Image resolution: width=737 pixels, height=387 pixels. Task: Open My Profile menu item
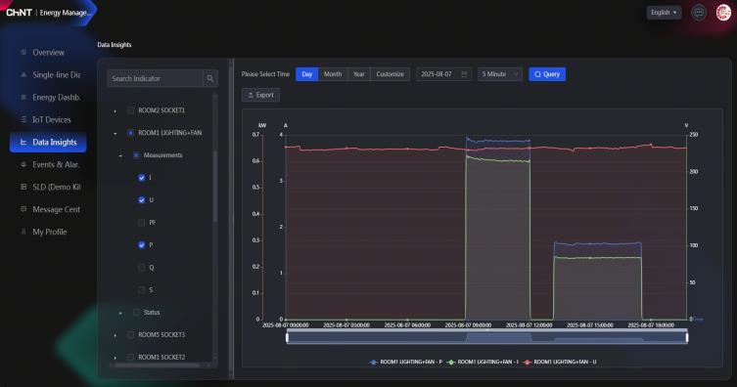tap(48, 232)
